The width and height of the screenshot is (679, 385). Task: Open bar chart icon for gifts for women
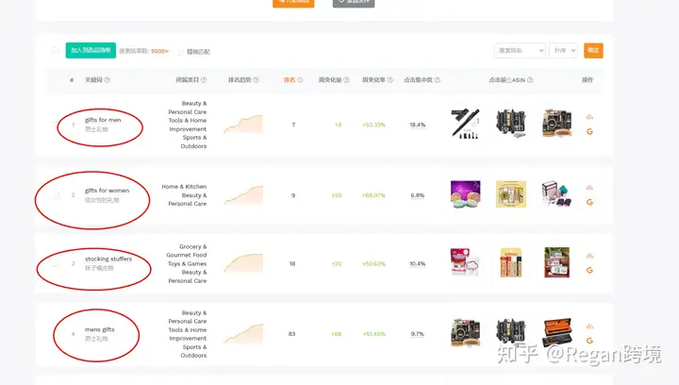click(x=589, y=188)
